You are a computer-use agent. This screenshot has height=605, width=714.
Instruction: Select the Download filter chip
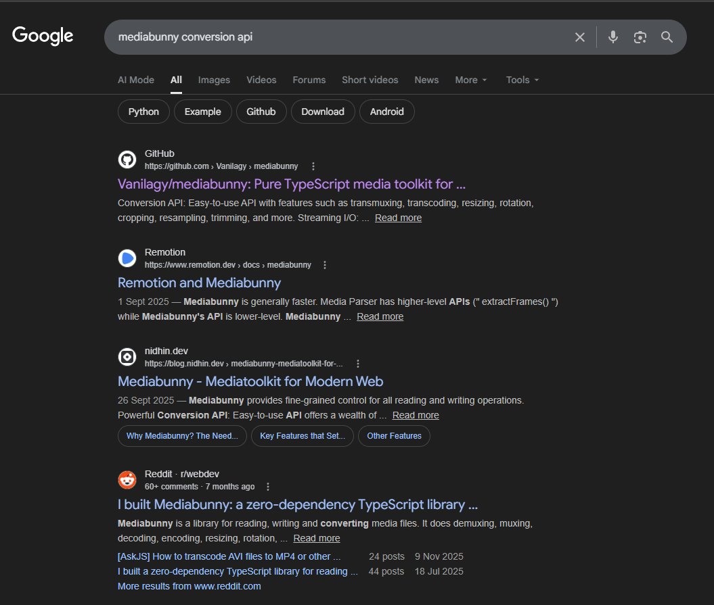[323, 112]
